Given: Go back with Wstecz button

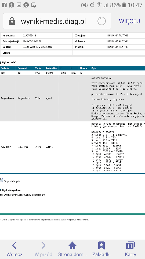Looking at the screenshot, I should [x=15, y=249].
